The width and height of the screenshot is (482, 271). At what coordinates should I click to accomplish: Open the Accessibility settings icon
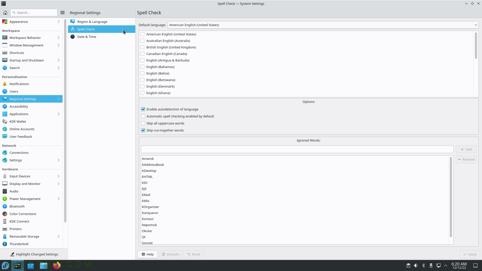coord(5,106)
